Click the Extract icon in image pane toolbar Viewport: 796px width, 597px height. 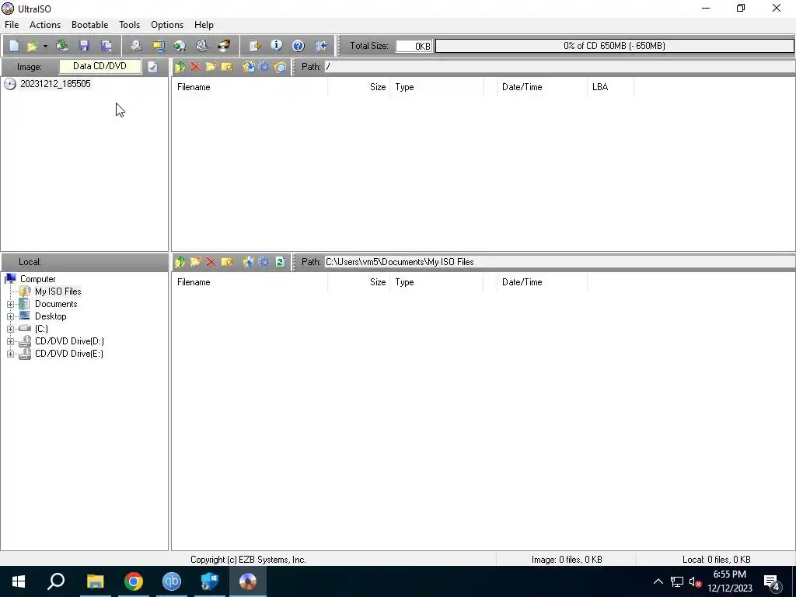[x=248, y=67]
